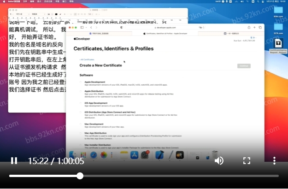Open the Safari privacy shield report
Screen dimensions: 288x189
(121, 27)
